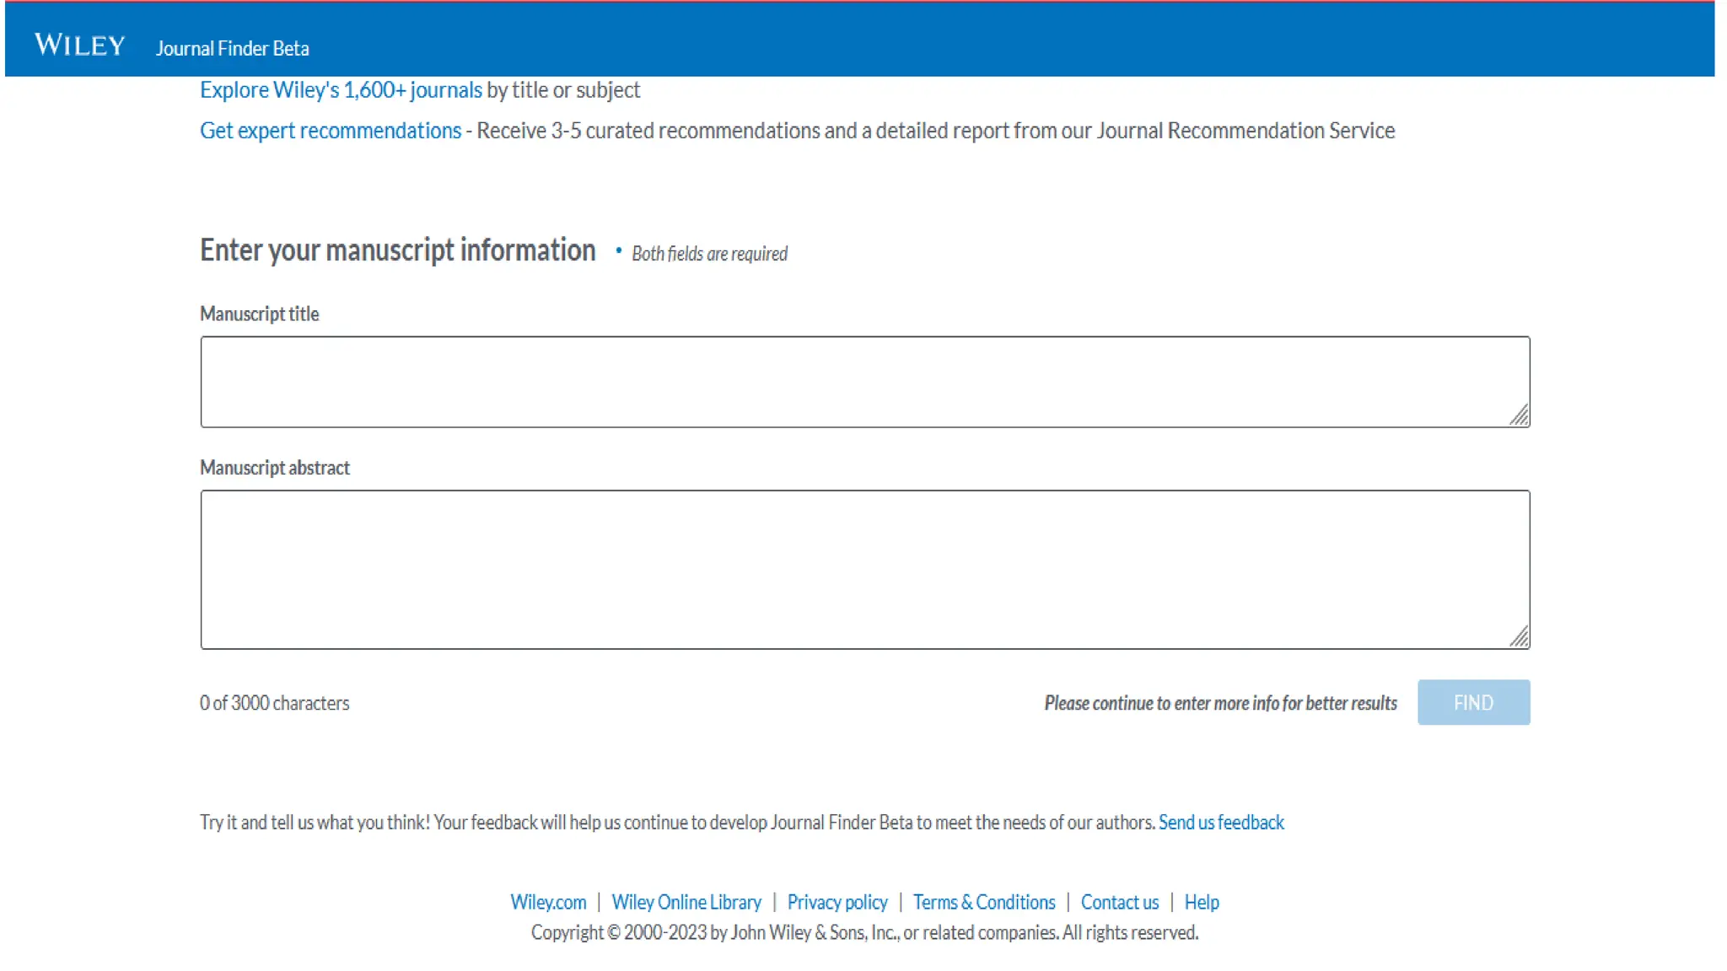
Task: Go to Wiley.com footer link
Action: [x=548, y=903]
